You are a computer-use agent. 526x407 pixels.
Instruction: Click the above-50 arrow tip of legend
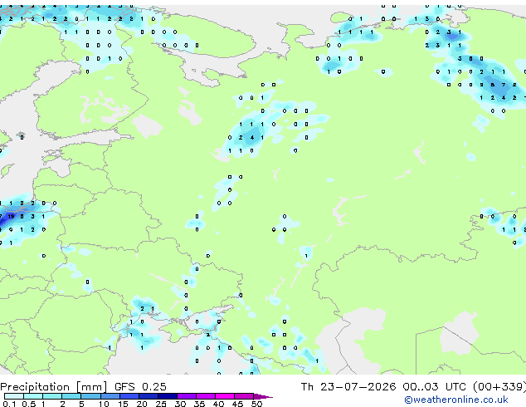tap(263, 396)
